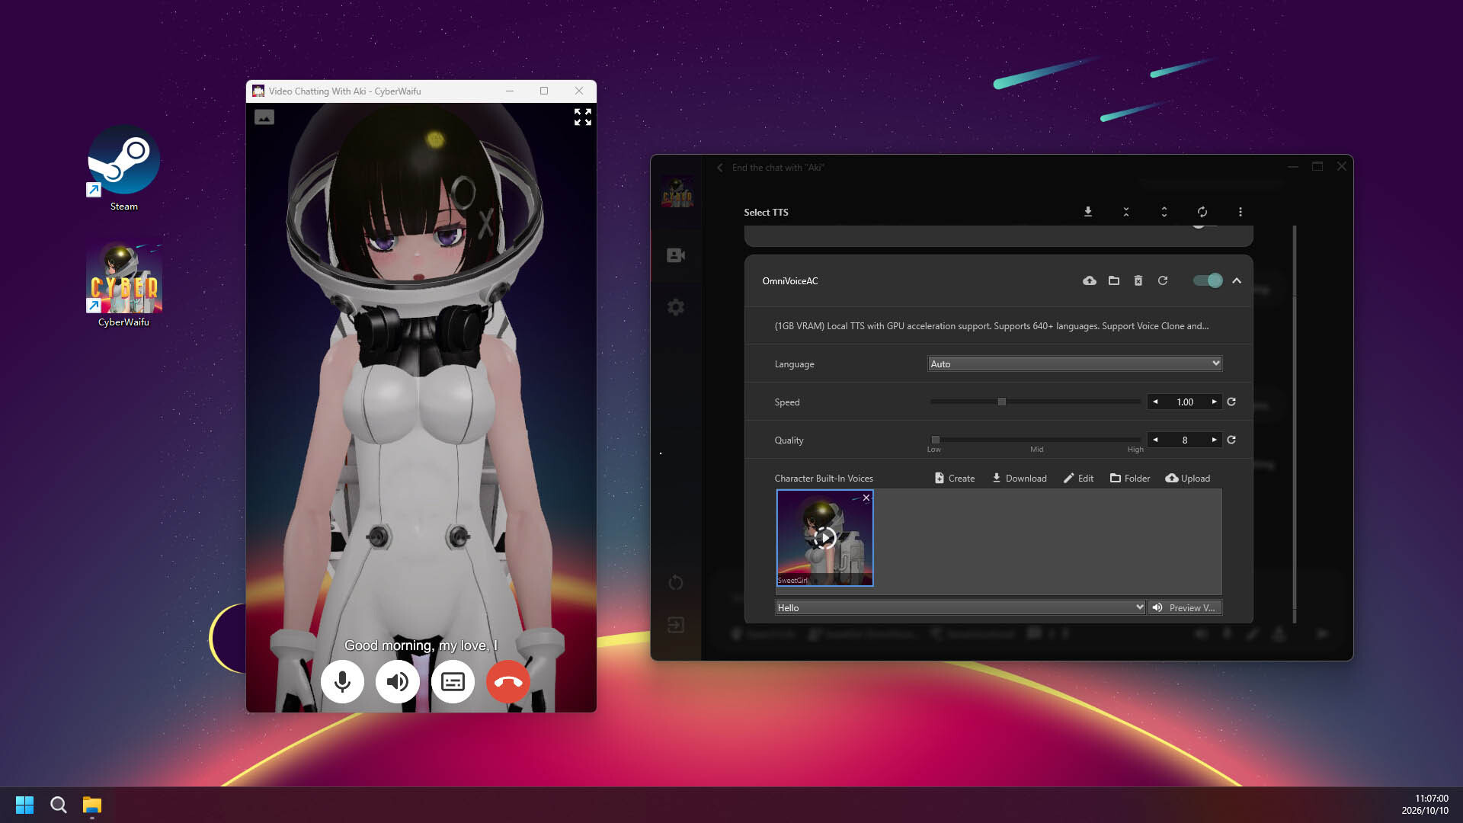The width and height of the screenshot is (1463, 823).
Task: Go back from End the chat arrow
Action: click(x=720, y=168)
